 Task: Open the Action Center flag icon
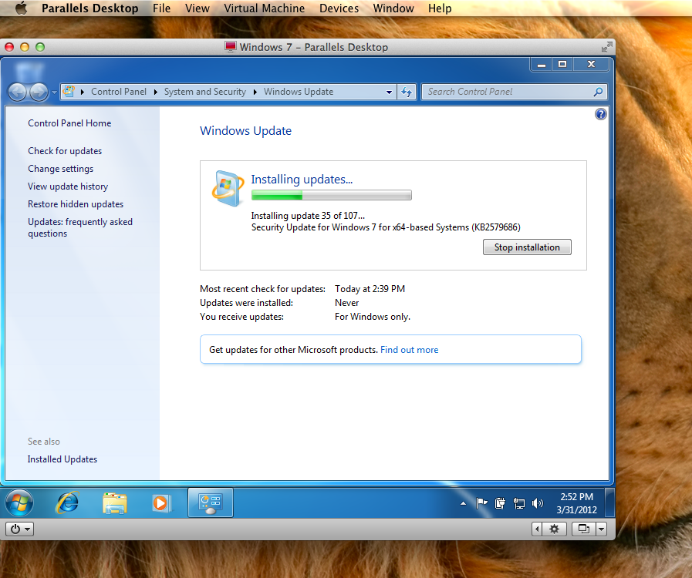coord(481,503)
